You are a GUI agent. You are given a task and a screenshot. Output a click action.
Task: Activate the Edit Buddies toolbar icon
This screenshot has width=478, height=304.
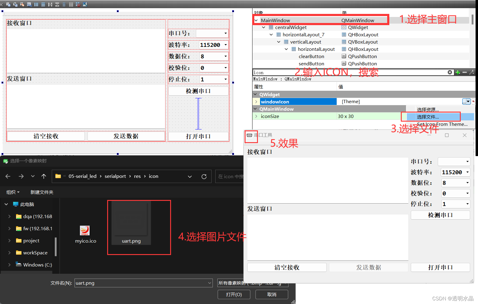(22, 5)
